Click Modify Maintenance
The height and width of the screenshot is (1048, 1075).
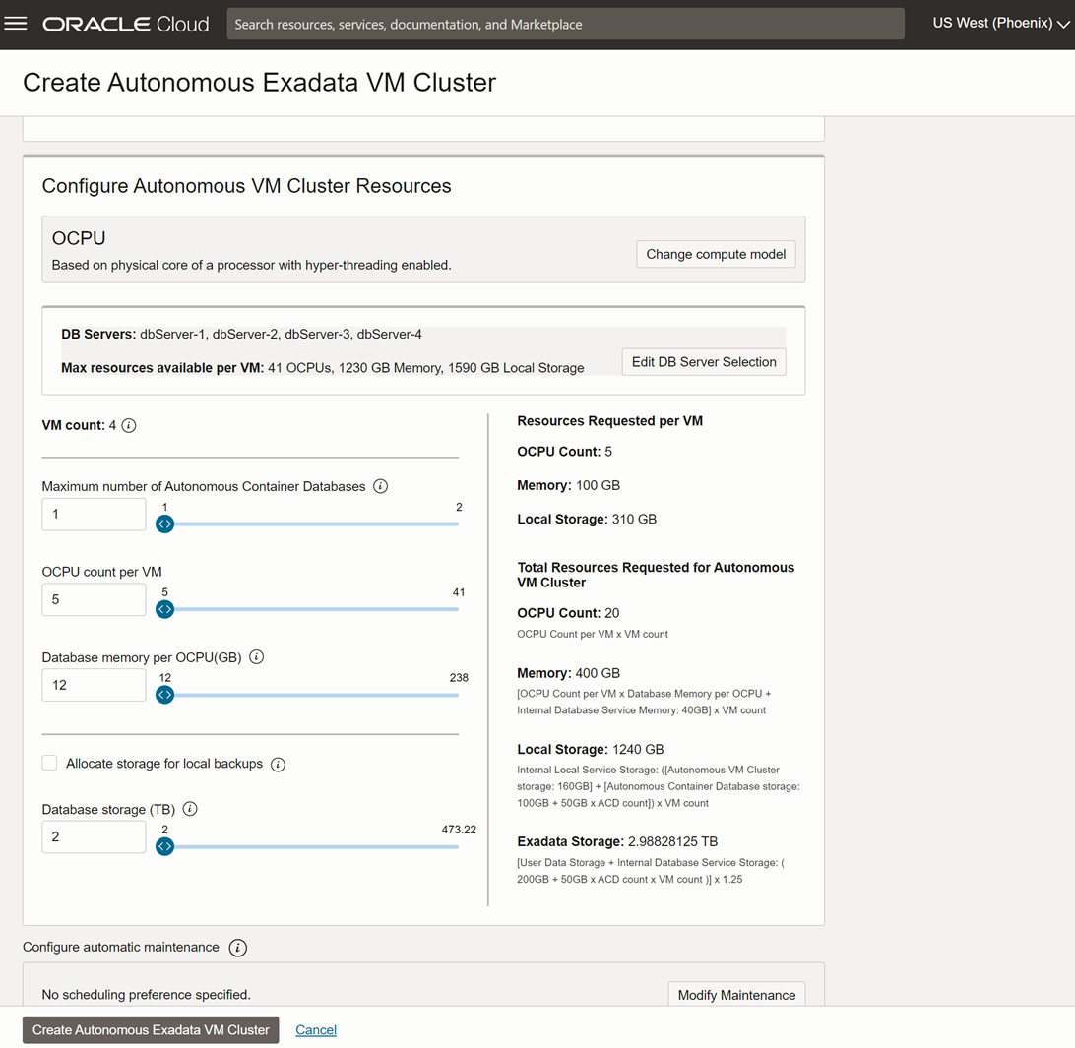pyautogui.click(x=736, y=995)
